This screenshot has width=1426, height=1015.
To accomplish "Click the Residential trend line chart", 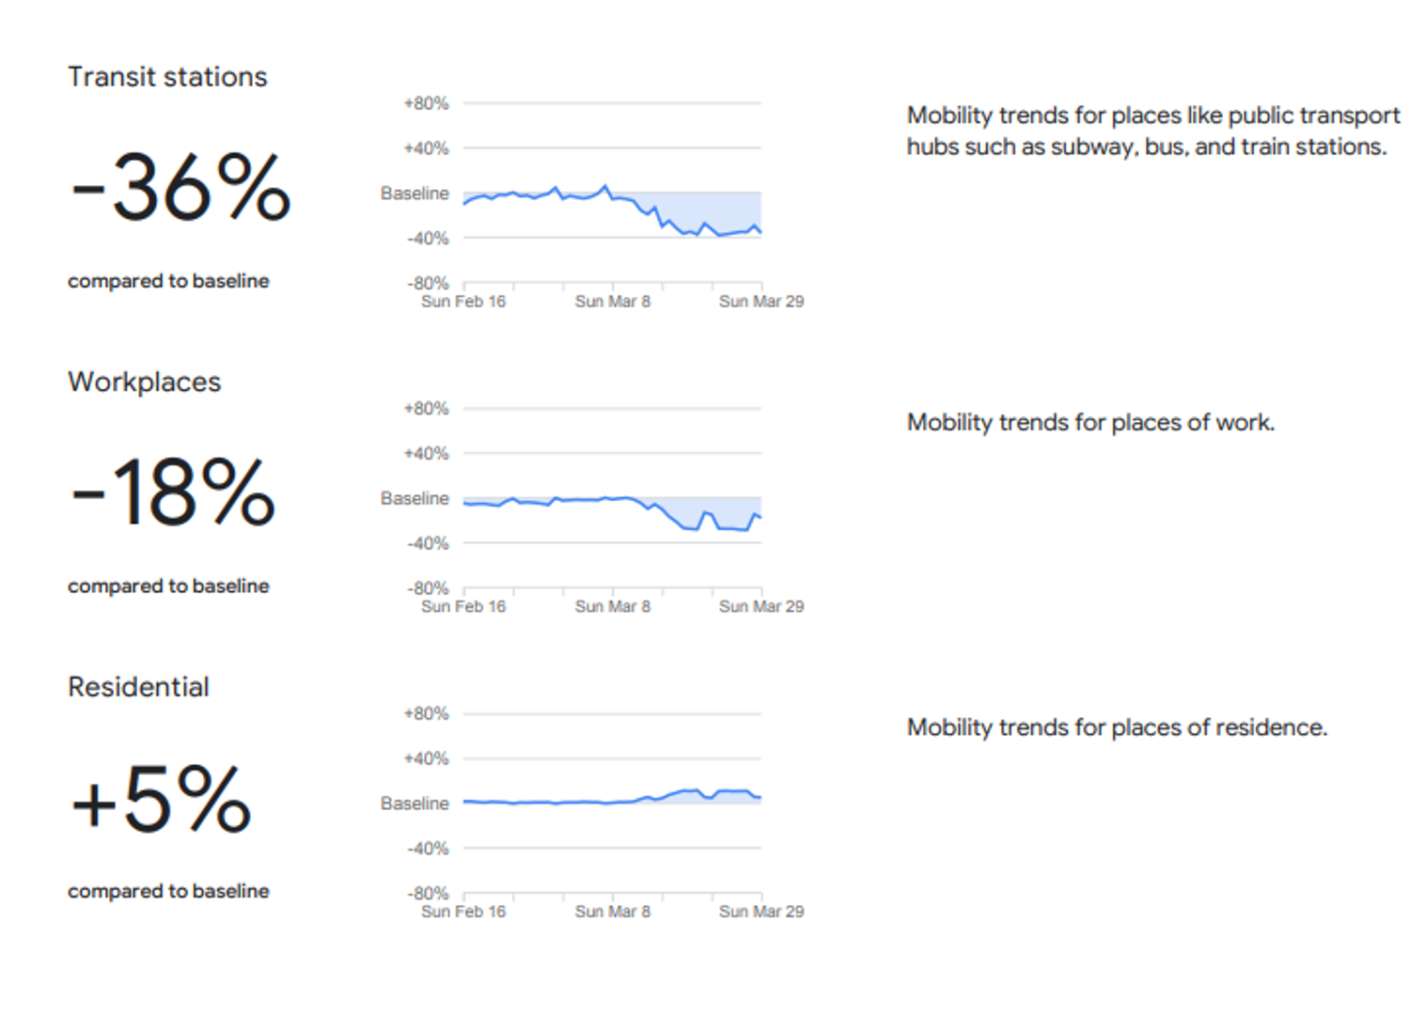I will click(612, 804).
